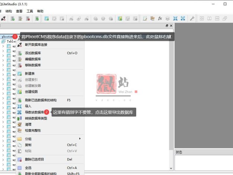
Task: Click the 状态 panel header
Action: click(204, 152)
